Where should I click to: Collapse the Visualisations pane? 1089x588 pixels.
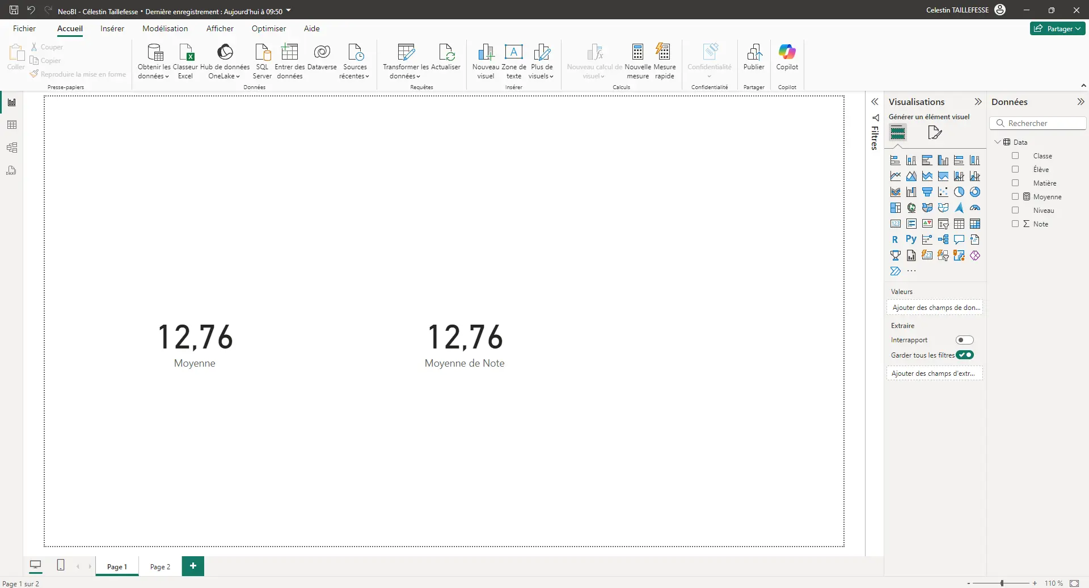tap(978, 102)
